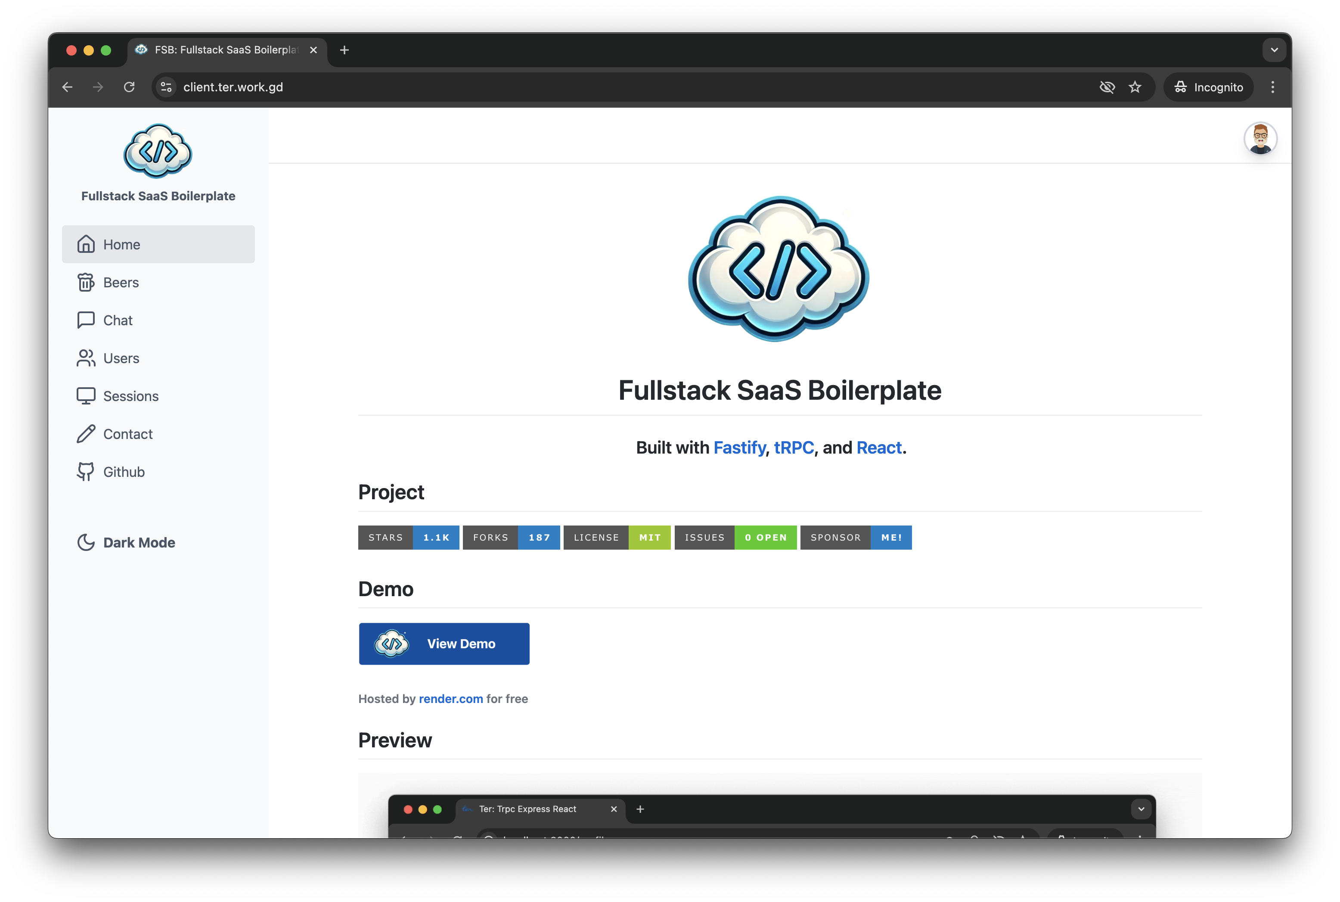Click the large cloud code logo image
The image size is (1340, 902).
(779, 269)
